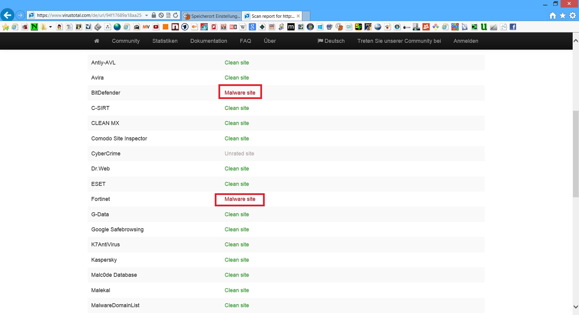Open a new blank tab
Viewport: 579px width, 315px height.
306,16
